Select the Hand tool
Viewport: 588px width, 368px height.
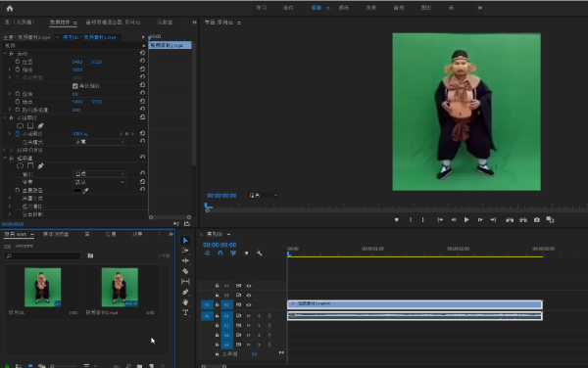[x=185, y=301]
